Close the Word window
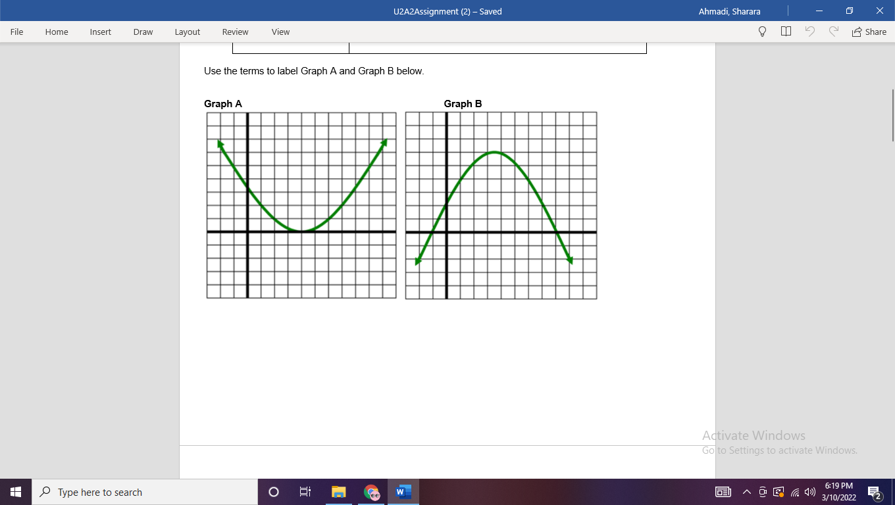The height and width of the screenshot is (505, 895). [880, 11]
